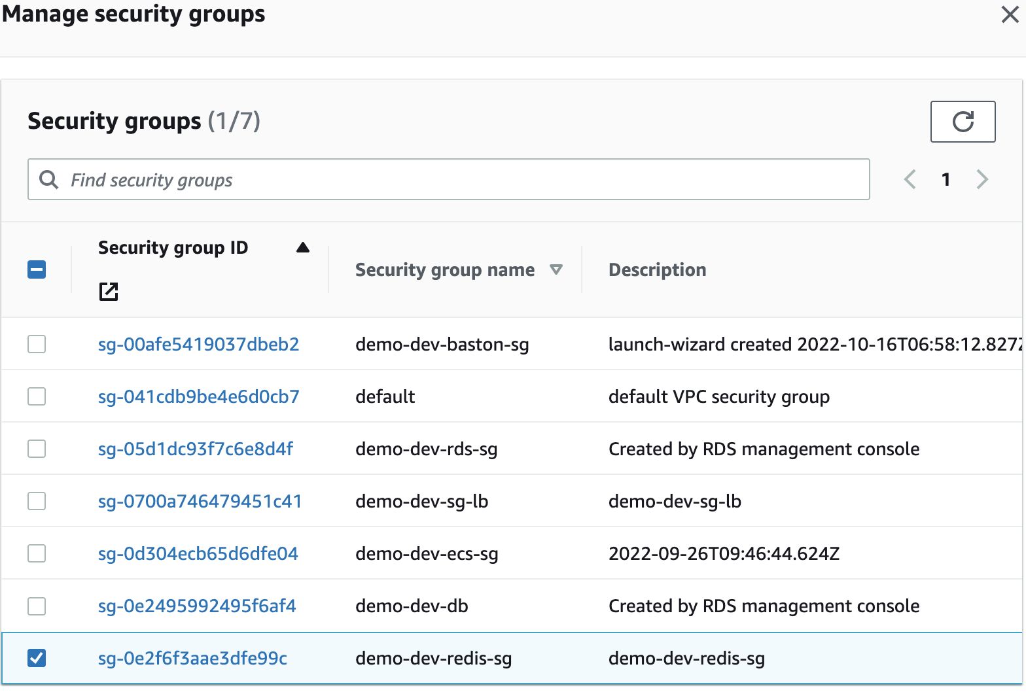
Task: Click the name cell demo-dev-sg-lb
Action: [x=421, y=501]
